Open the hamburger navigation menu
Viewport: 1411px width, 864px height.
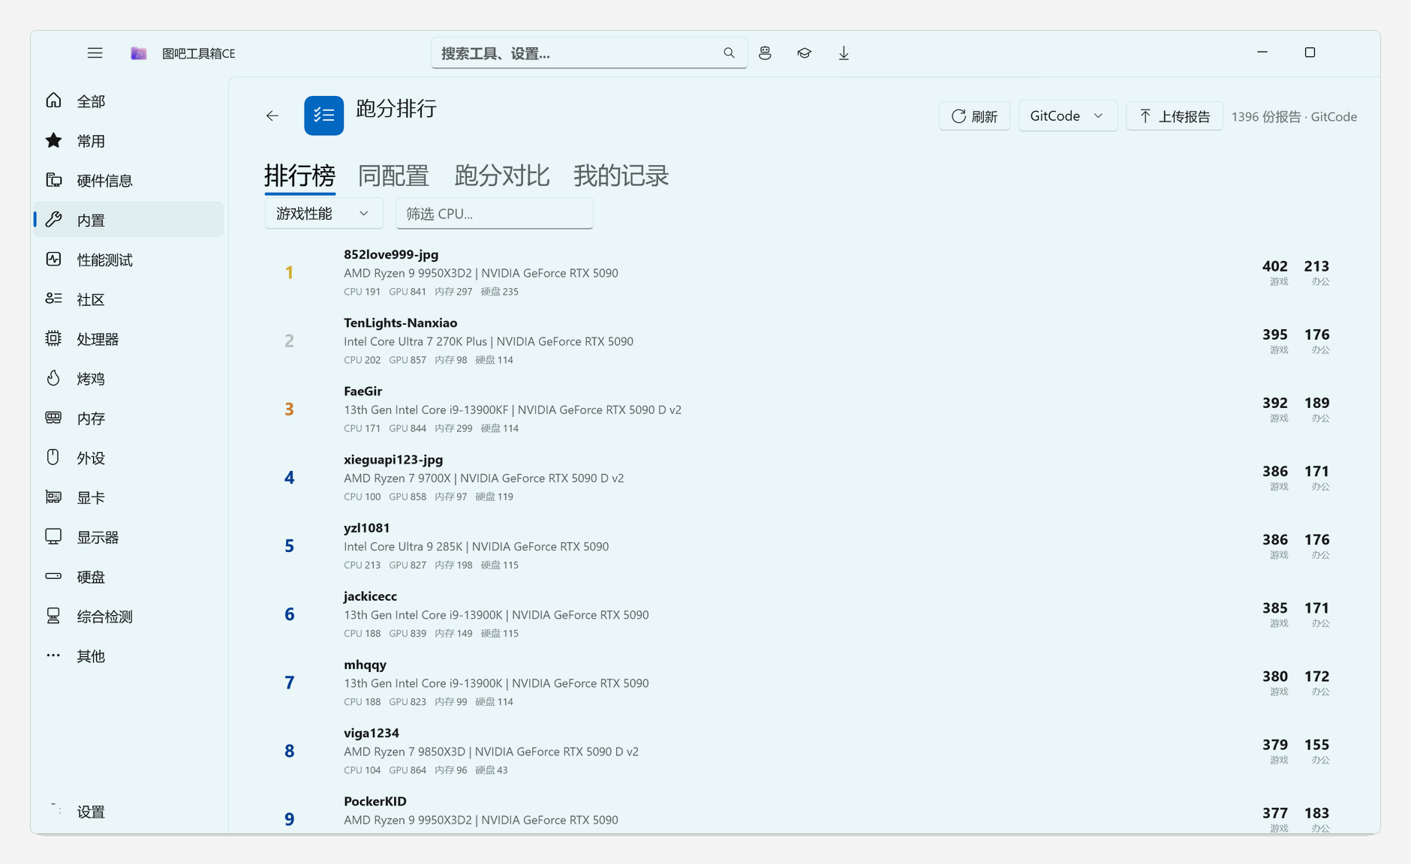point(95,53)
